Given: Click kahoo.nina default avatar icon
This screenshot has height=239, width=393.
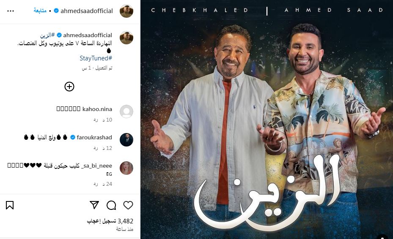Looking at the screenshot, I should coord(126,111).
